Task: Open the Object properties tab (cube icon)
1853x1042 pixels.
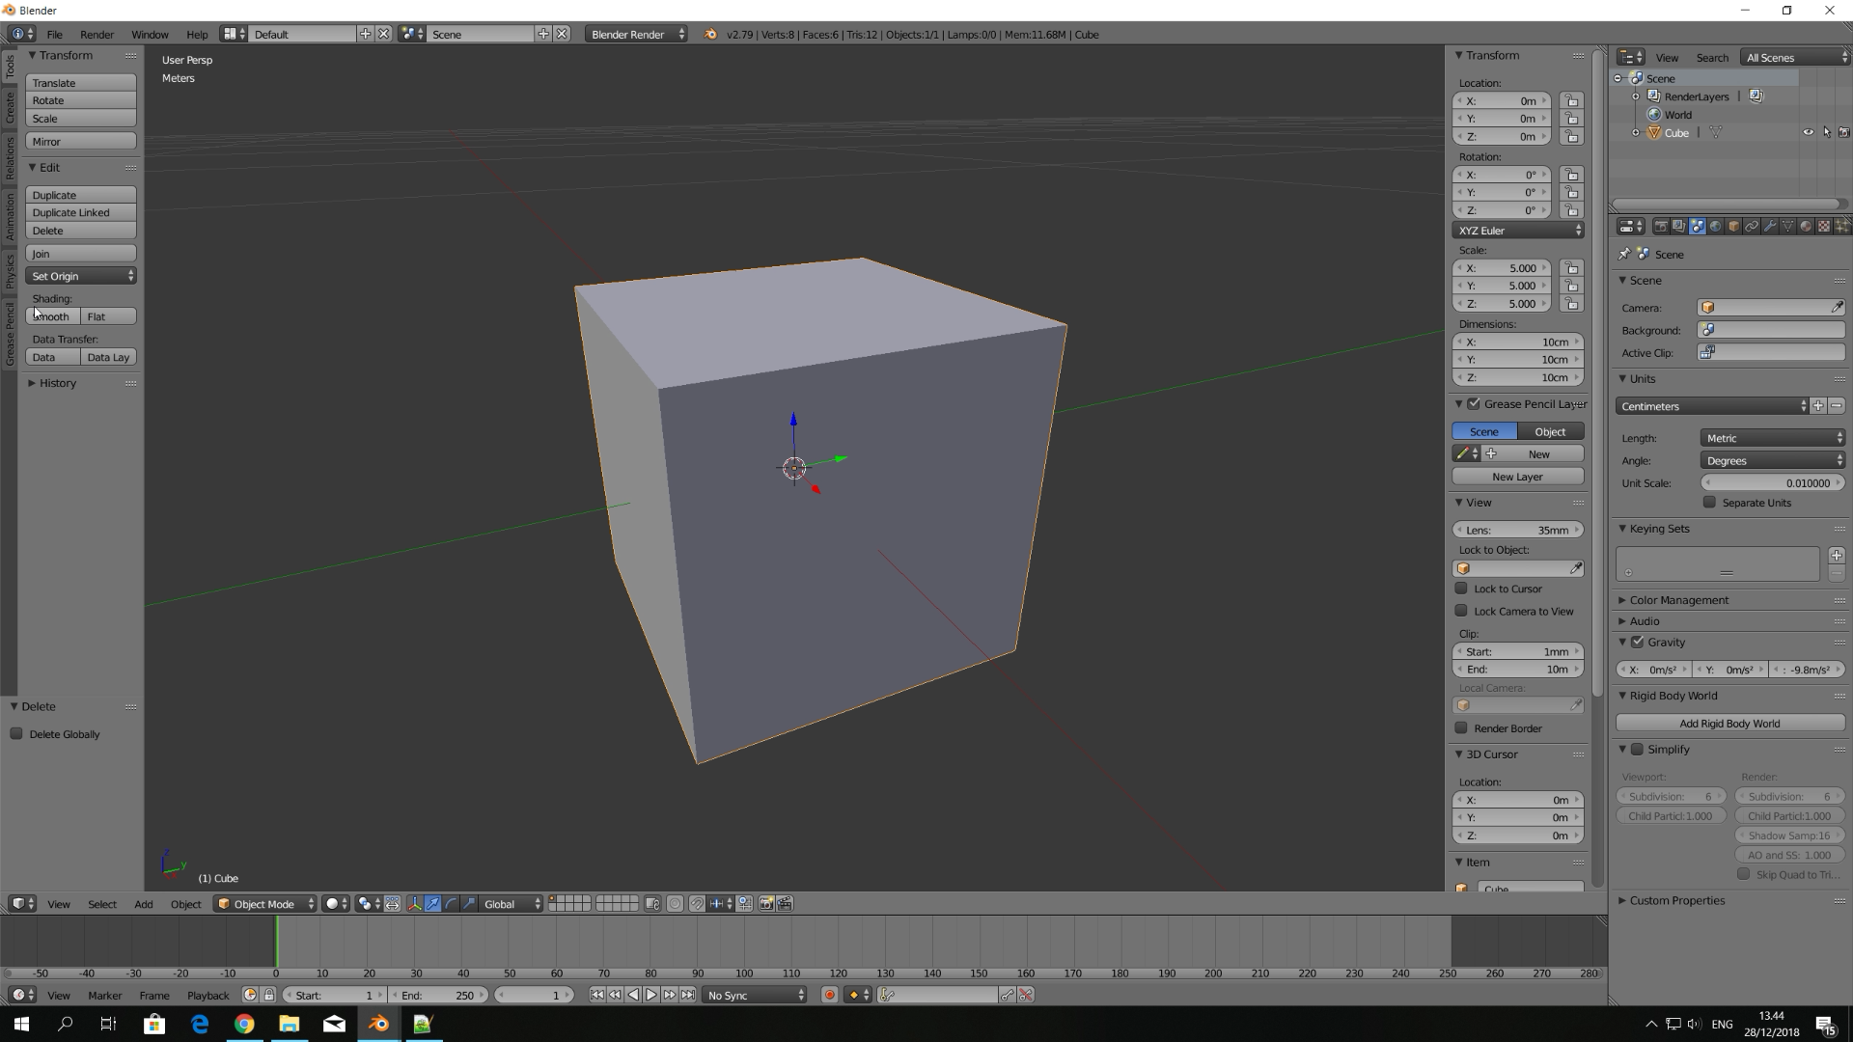Action: pyautogui.click(x=1733, y=226)
